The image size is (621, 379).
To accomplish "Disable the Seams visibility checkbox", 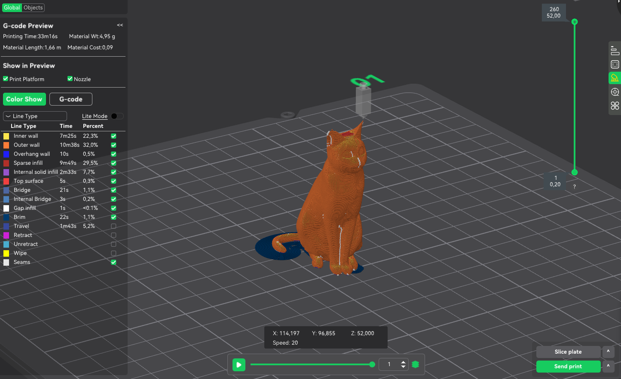I will click(x=113, y=262).
